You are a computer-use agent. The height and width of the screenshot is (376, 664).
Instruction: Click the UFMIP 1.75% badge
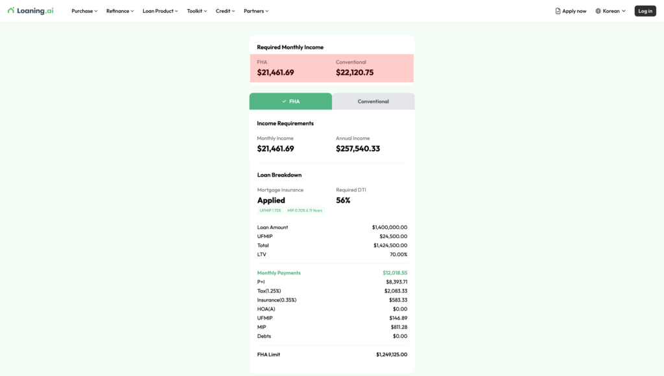(x=270, y=210)
